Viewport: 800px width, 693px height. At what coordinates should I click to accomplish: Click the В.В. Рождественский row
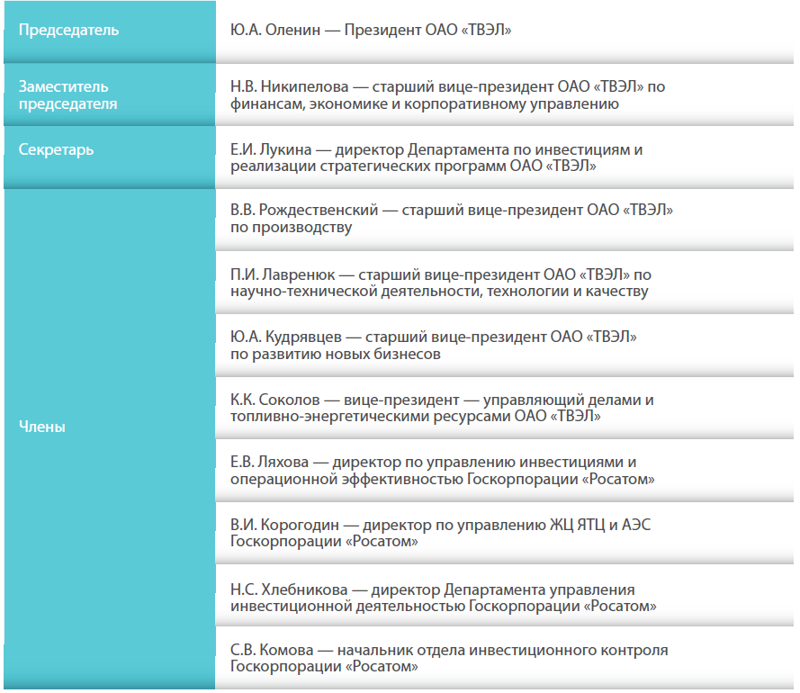(504, 220)
